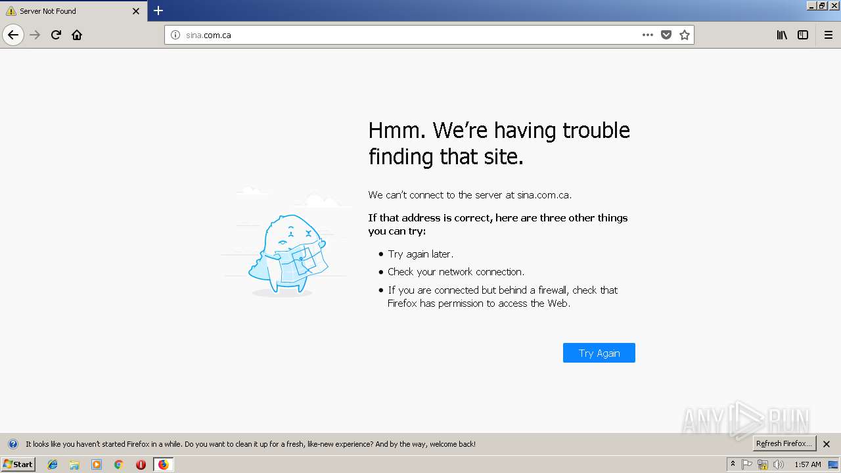Reload the current page
841x473 pixels.
tap(56, 35)
